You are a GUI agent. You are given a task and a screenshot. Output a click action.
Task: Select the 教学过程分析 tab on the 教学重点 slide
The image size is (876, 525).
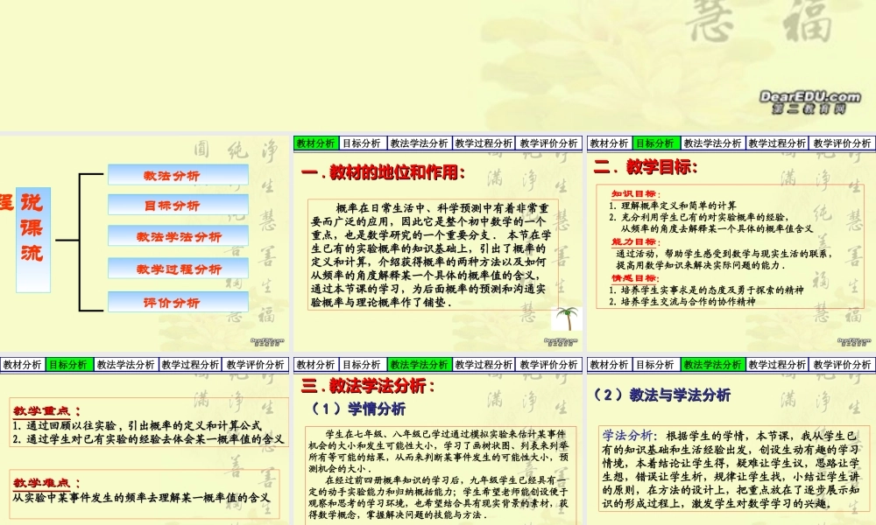[x=190, y=365]
